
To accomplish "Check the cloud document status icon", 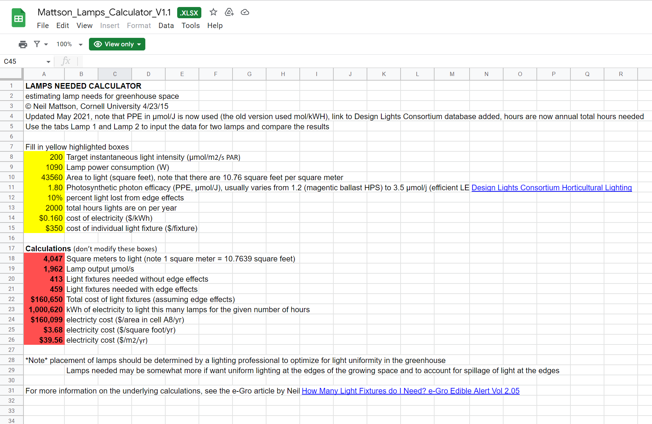I will (x=245, y=12).
